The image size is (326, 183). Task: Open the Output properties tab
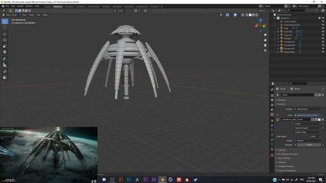(x=272, y=100)
